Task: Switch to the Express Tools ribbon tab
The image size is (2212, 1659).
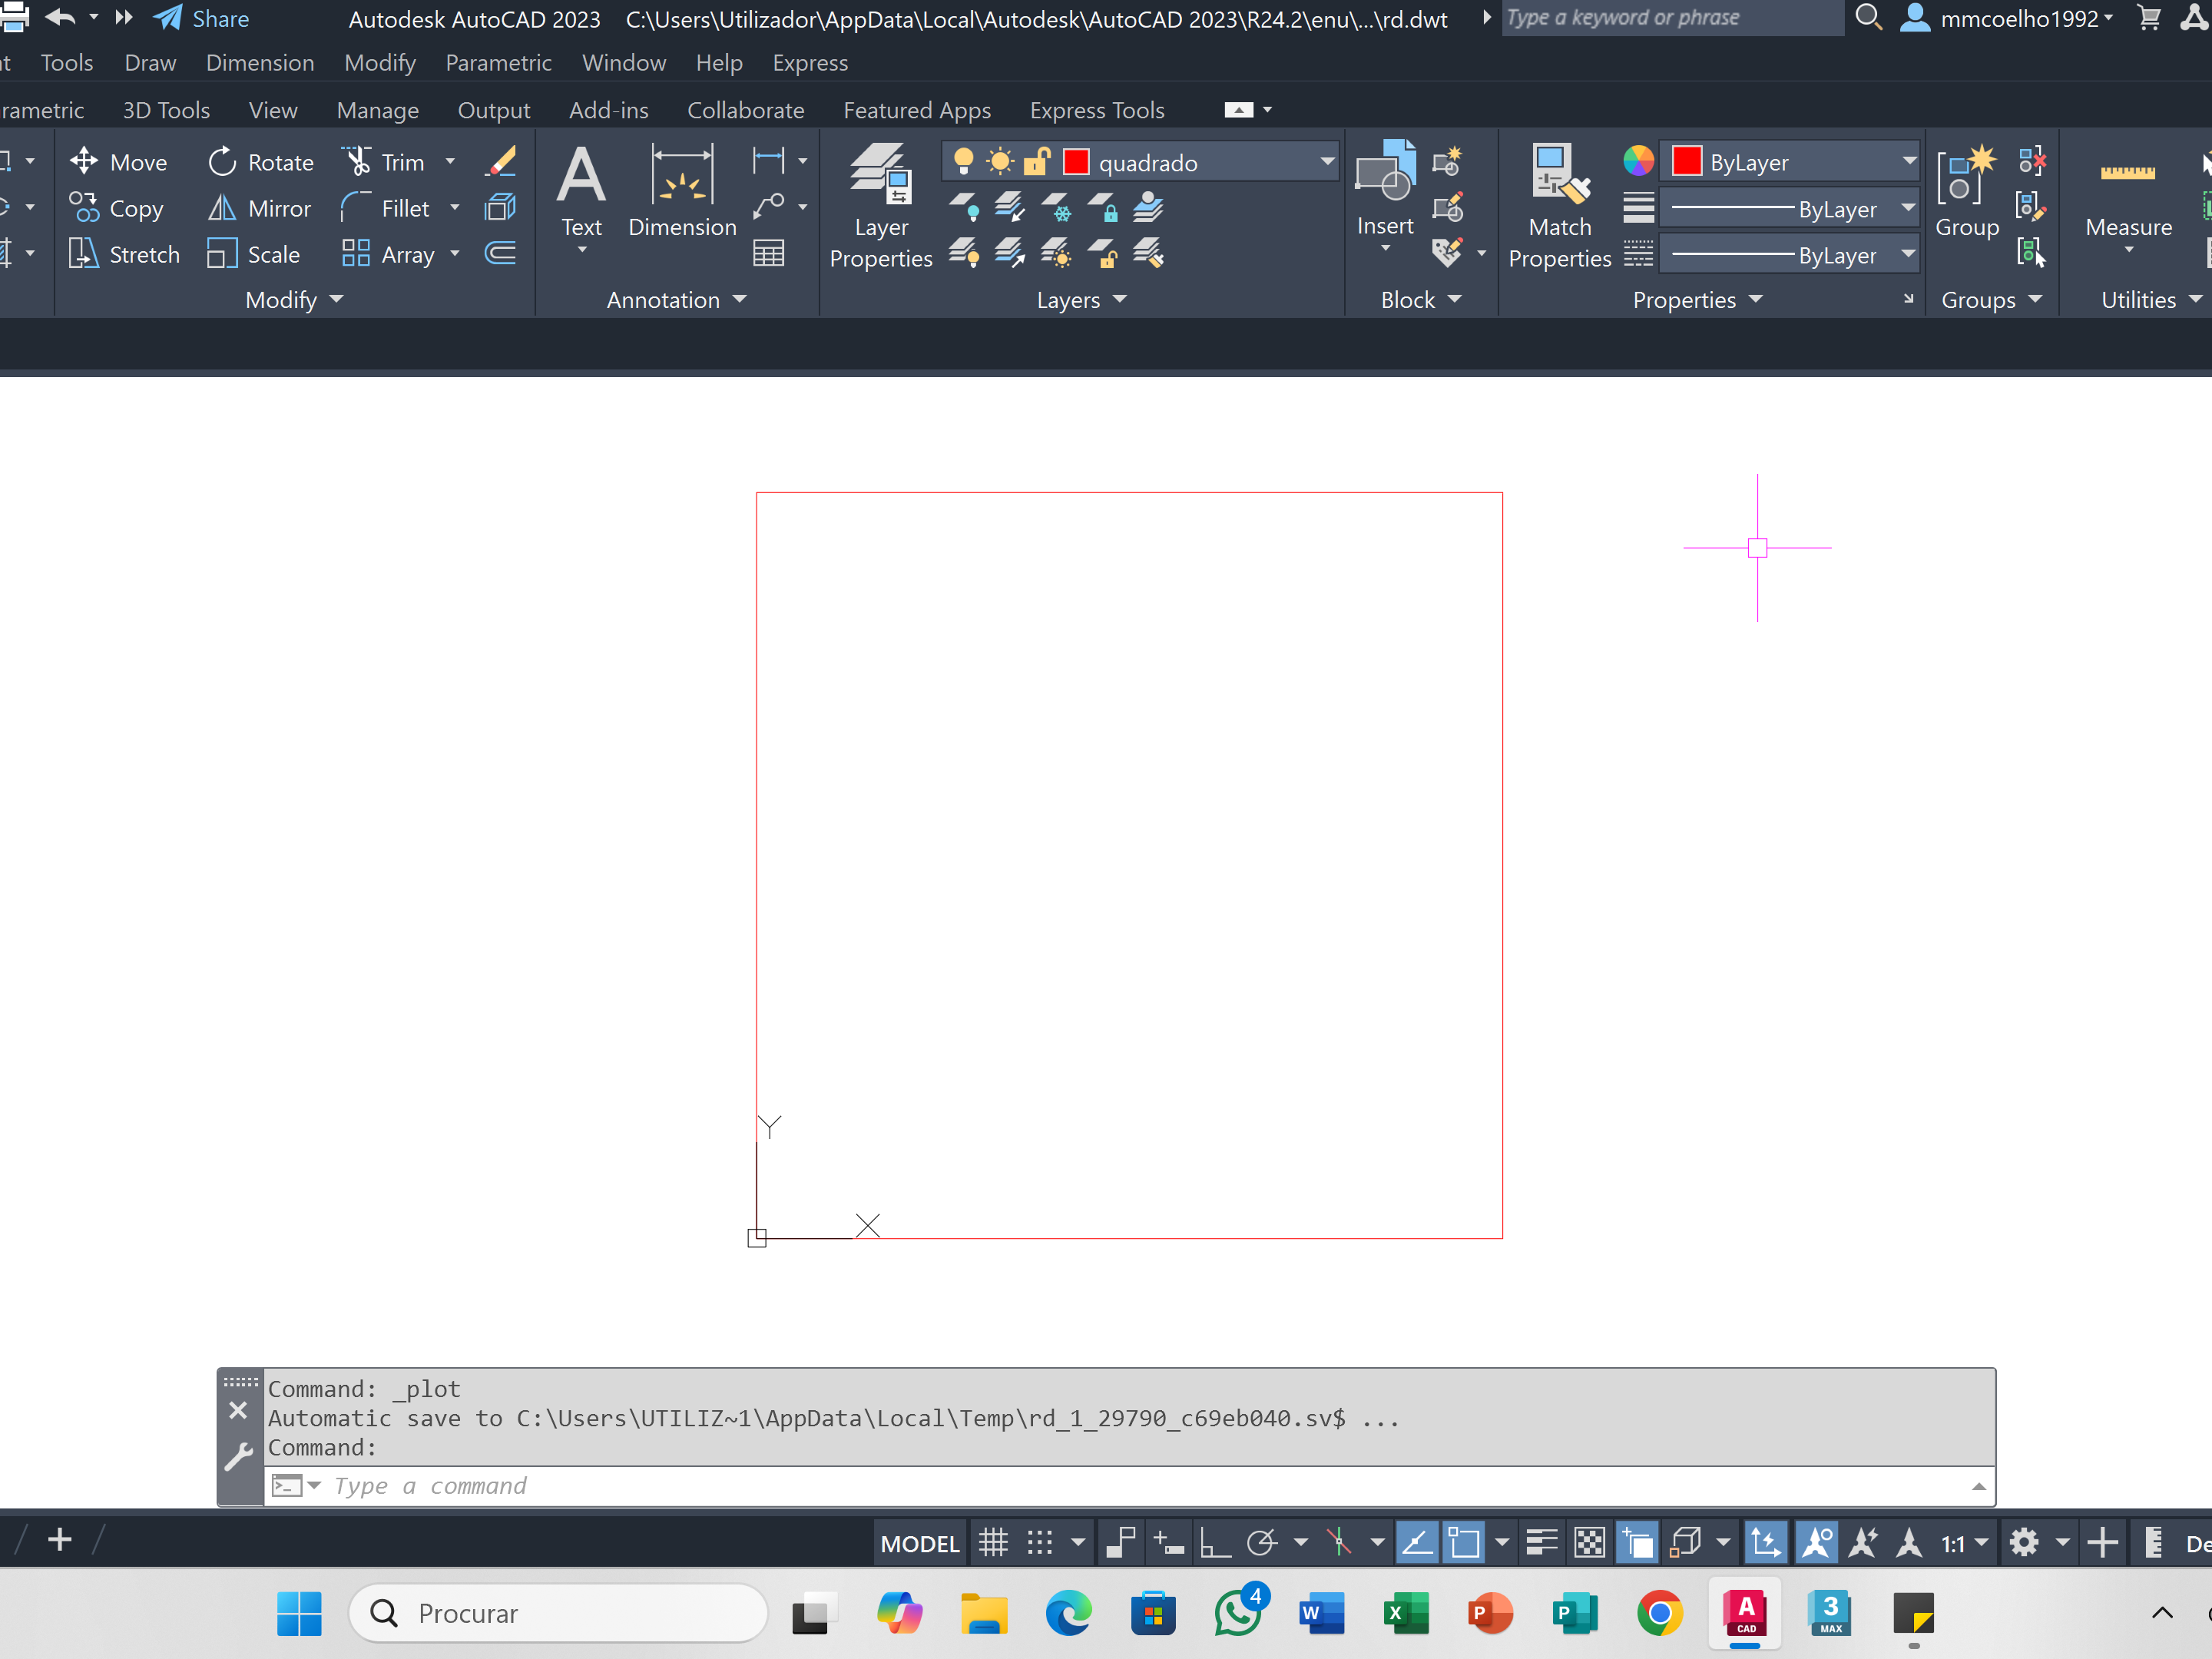Action: 1097,110
